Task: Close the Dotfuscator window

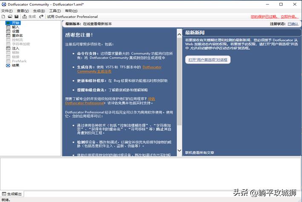Action: click(x=295, y=4)
